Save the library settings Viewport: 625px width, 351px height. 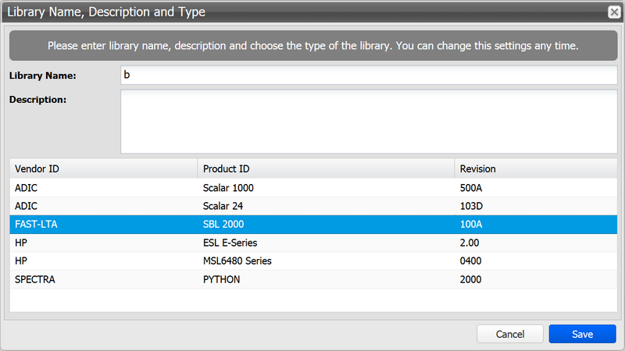pyautogui.click(x=582, y=334)
